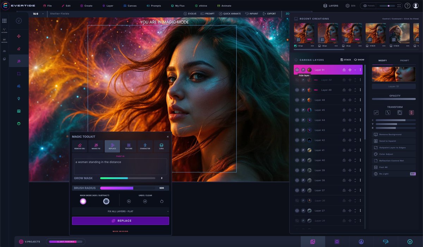The height and width of the screenshot is (247, 423).
Task: Open the Animate menu
Action: coord(224,6)
